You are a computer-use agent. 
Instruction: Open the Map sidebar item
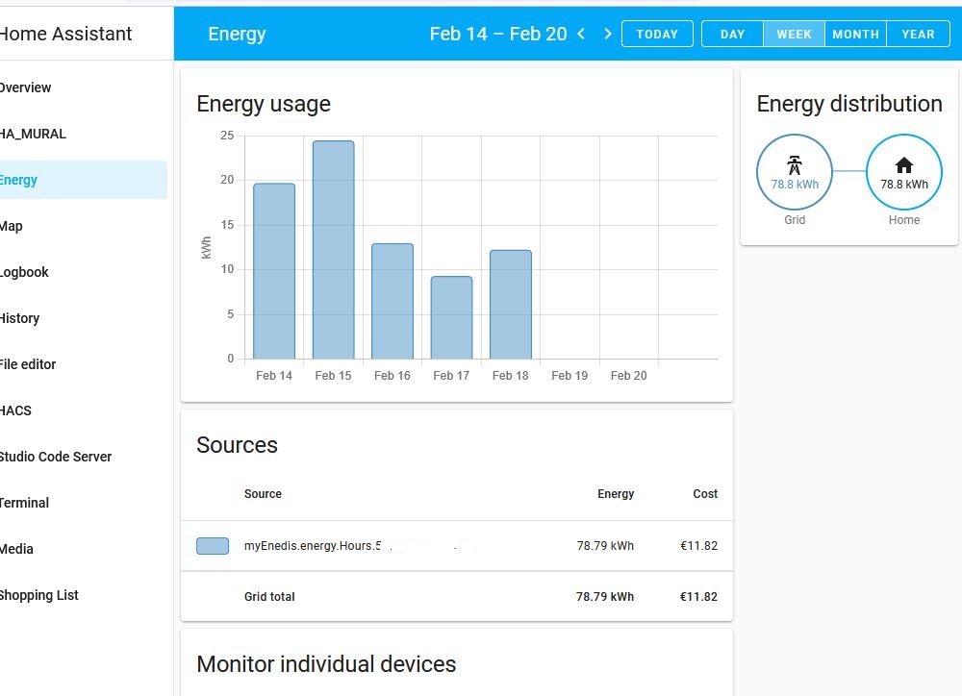click(12, 226)
